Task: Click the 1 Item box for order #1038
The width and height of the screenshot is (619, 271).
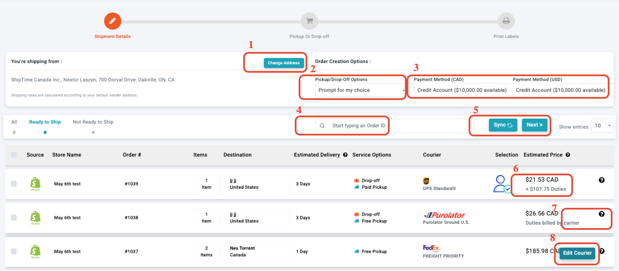Action: coord(206,218)
